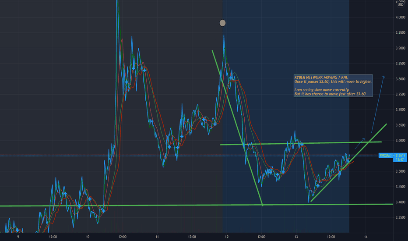This screenshot has width=408, height=241.
Task: Click the current price value 3.5517
Action: pos(400,155)
